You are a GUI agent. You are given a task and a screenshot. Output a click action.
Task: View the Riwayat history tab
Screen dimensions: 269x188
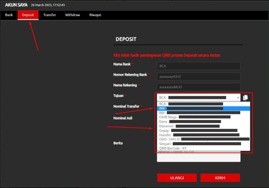pyautogui.click(x=95, y=15)
